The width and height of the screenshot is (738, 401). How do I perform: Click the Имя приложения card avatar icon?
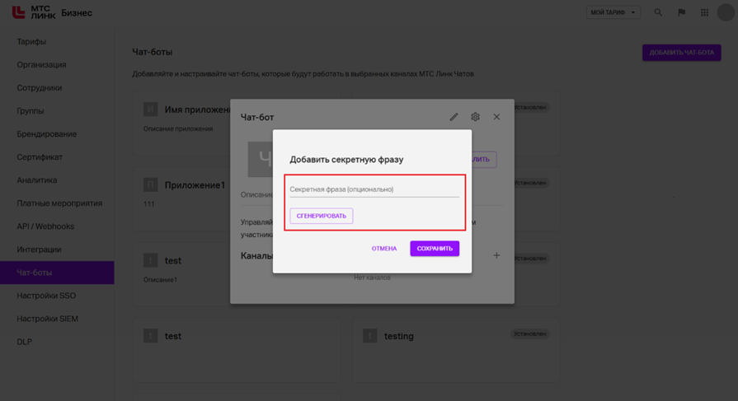click(151, 110)
